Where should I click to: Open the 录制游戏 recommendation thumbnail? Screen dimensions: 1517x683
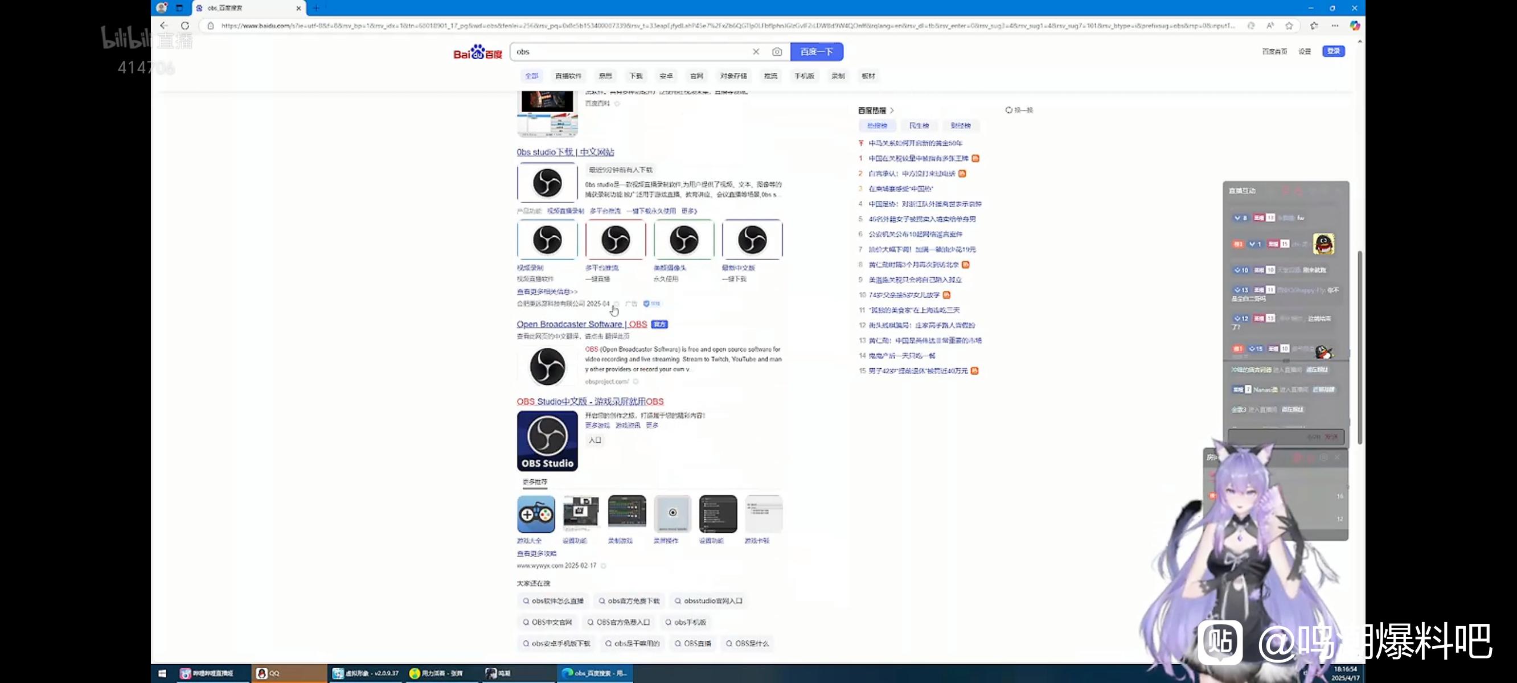point(626,514)
